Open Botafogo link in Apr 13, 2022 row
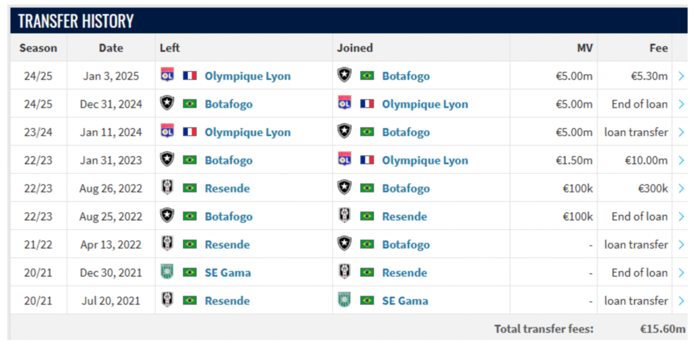 click(406, 245)
